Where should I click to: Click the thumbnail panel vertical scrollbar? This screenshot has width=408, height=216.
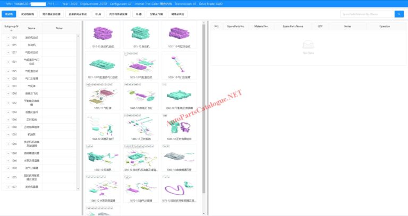203,106
